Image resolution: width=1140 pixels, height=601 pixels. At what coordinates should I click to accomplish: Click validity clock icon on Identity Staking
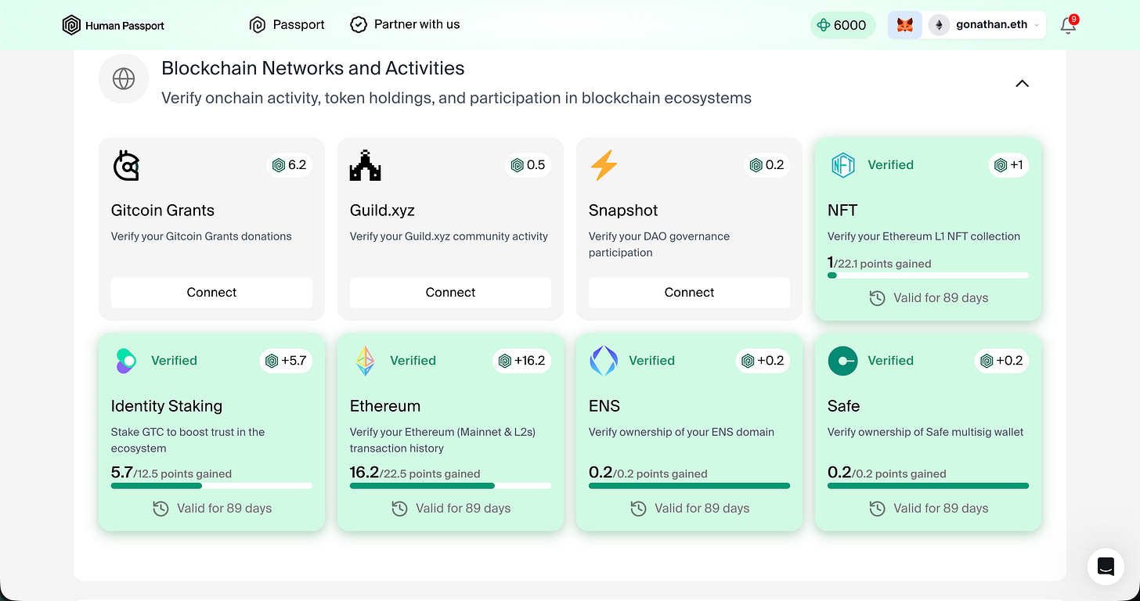click(x=161, y=509)
